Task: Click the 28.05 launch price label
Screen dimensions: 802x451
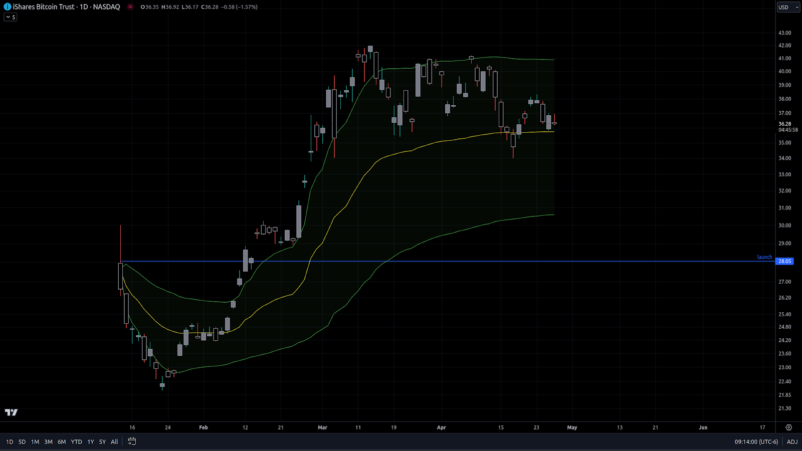Action: coord(784,261)
